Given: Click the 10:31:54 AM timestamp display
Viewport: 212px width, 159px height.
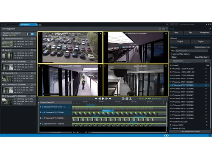Looking at the screenshot, I should coord(145,98).
